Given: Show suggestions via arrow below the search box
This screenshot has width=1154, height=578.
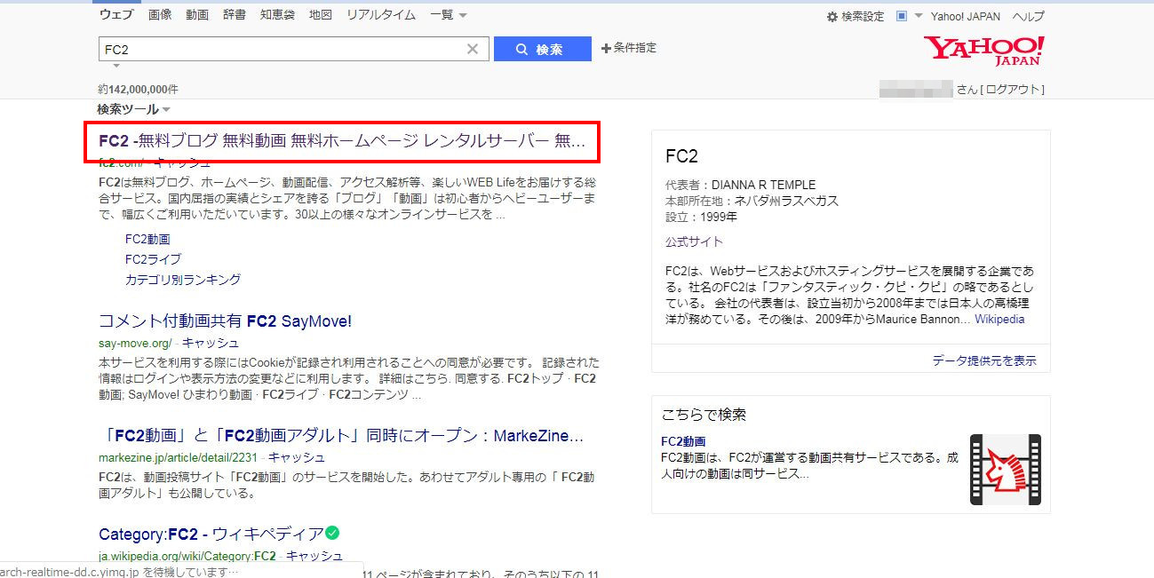Looking at the screenshot, I should pyautogui.click(x=116, y=65).
